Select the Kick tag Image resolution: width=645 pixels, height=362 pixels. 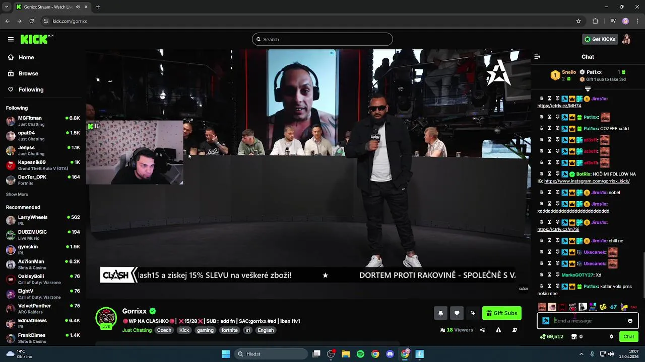(x=184, y=330)
